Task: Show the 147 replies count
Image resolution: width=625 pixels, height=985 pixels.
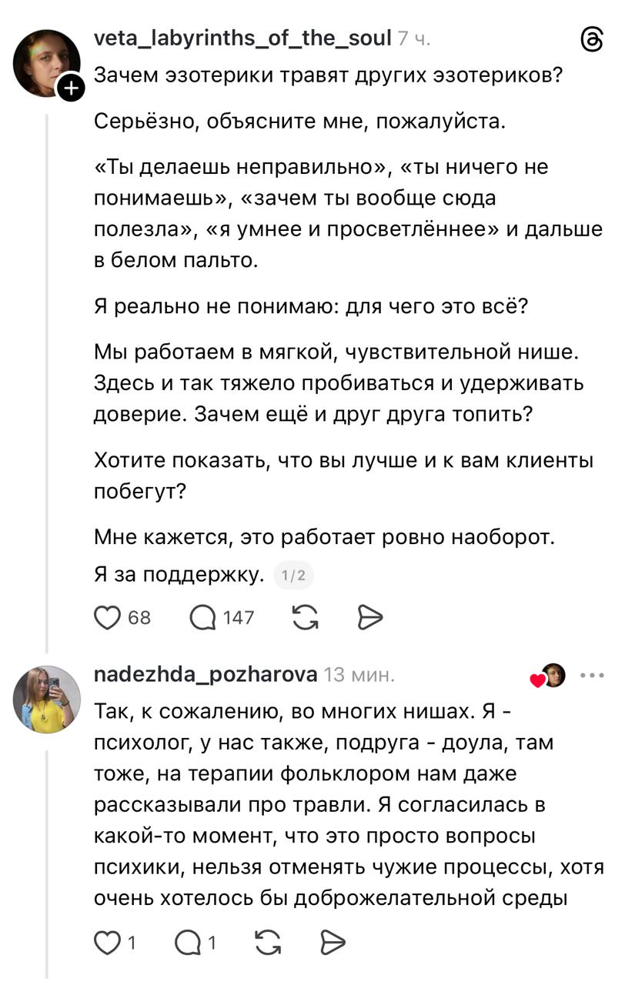Action: [x=238, y=617]
